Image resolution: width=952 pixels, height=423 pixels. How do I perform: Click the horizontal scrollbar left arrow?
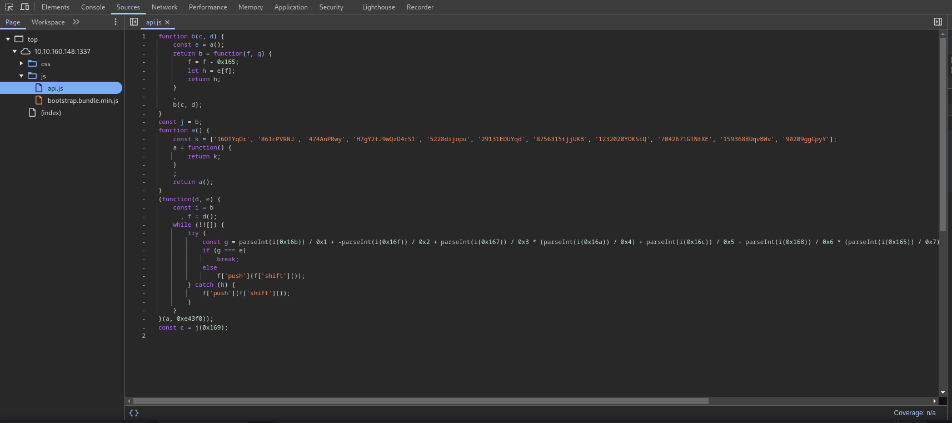coord(129,401)
